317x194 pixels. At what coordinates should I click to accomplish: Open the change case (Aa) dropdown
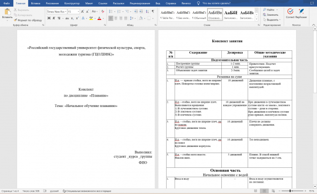[x=94, y=11]
